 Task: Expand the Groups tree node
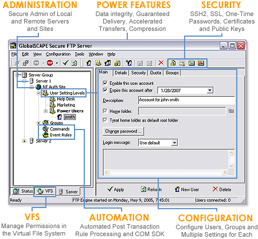38,123
